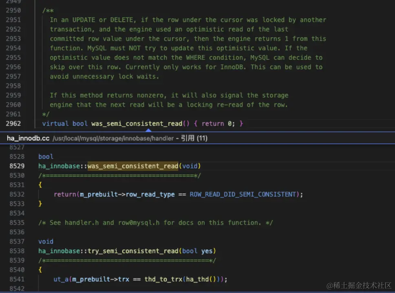
Task: Click try_semi_consistent_read function name
Action: click(x=133, y=251)
